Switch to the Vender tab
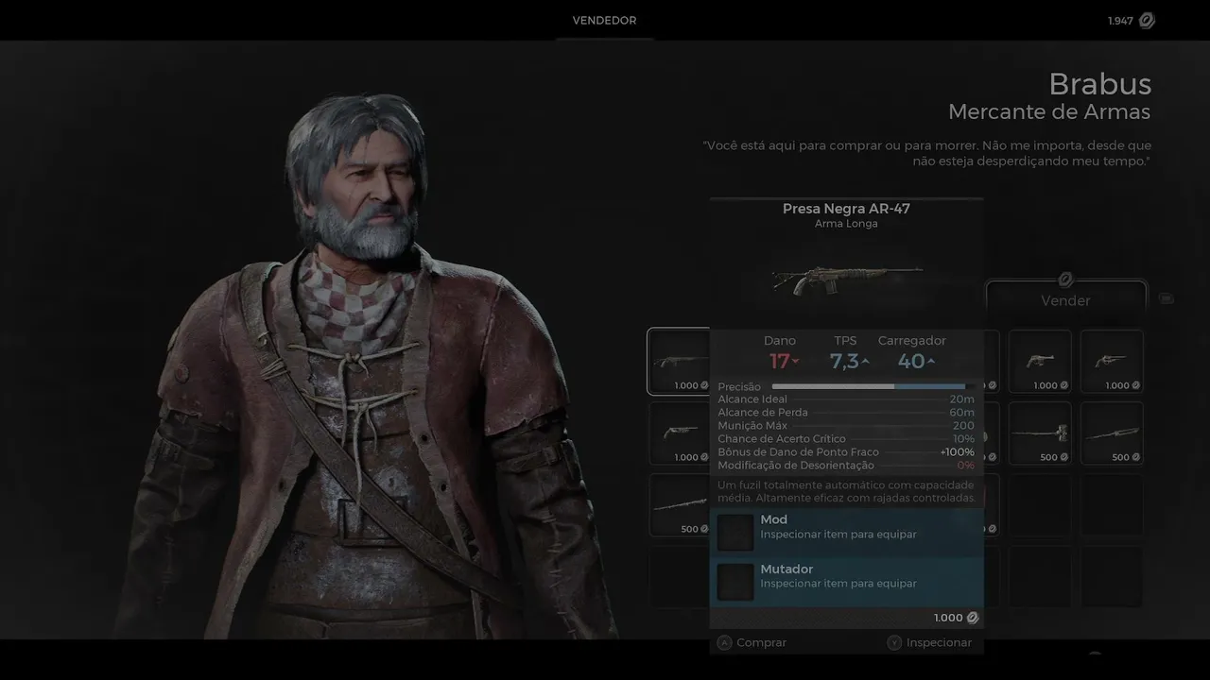Image resolution: width=1210 pixels, height=680 pixels. 1065,300
